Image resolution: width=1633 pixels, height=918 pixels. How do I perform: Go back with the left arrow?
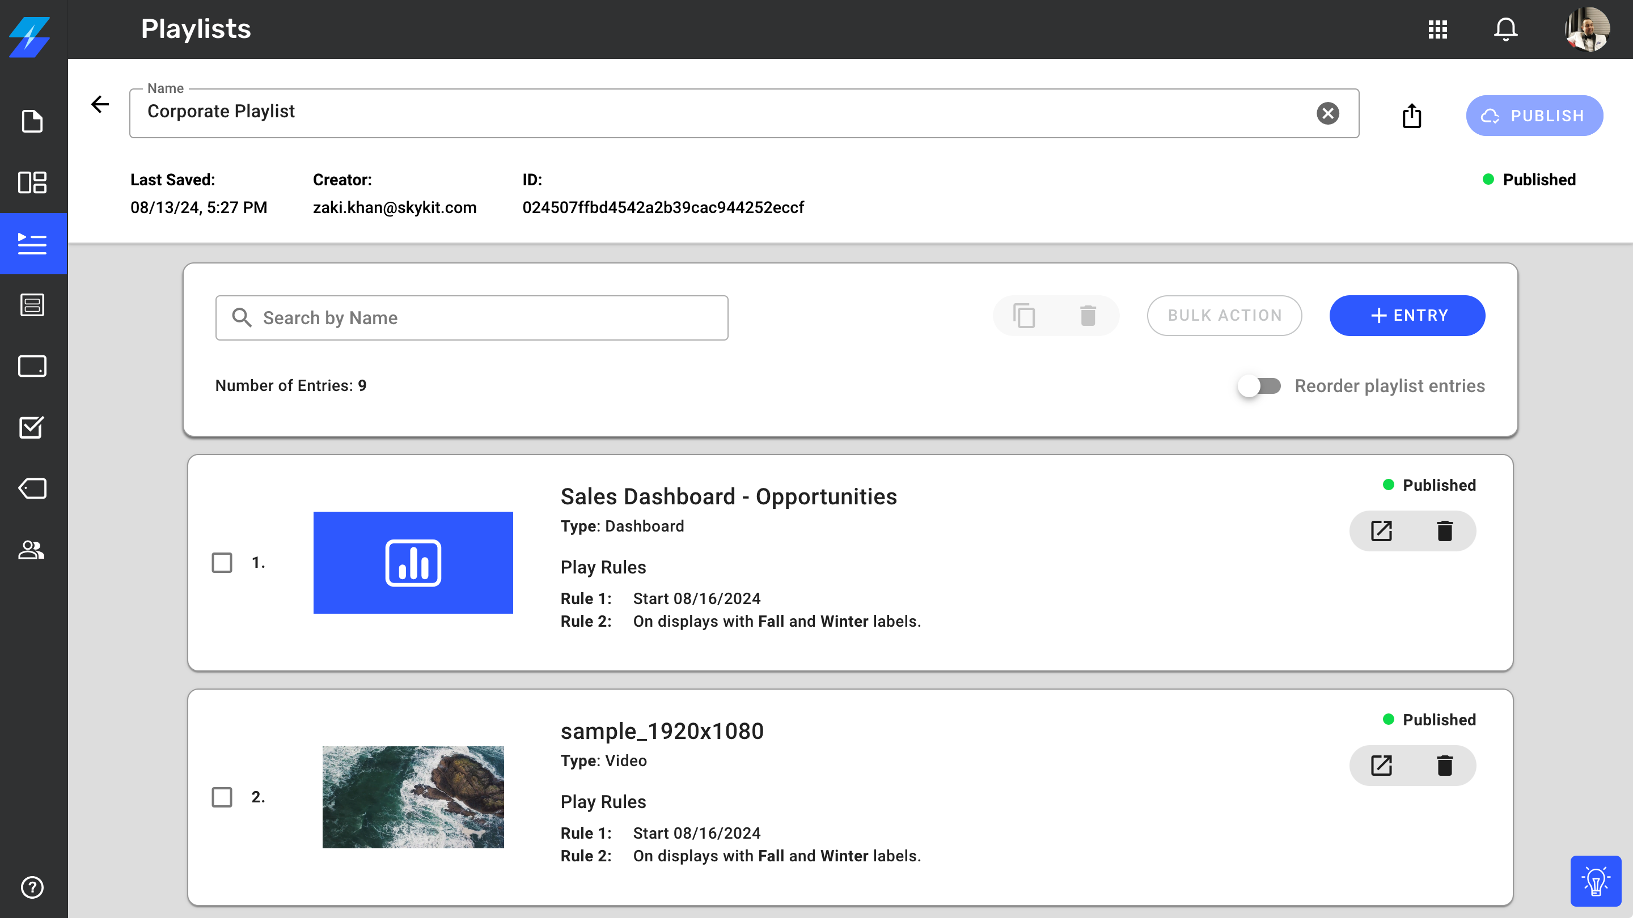point(100,104)
